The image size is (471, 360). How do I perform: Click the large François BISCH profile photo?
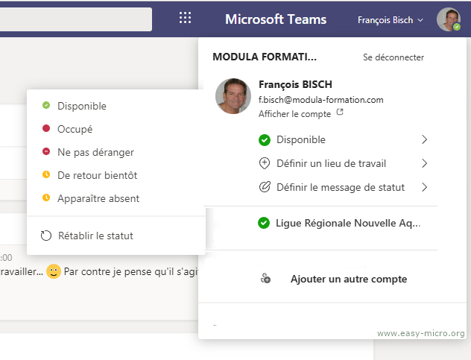233,96
